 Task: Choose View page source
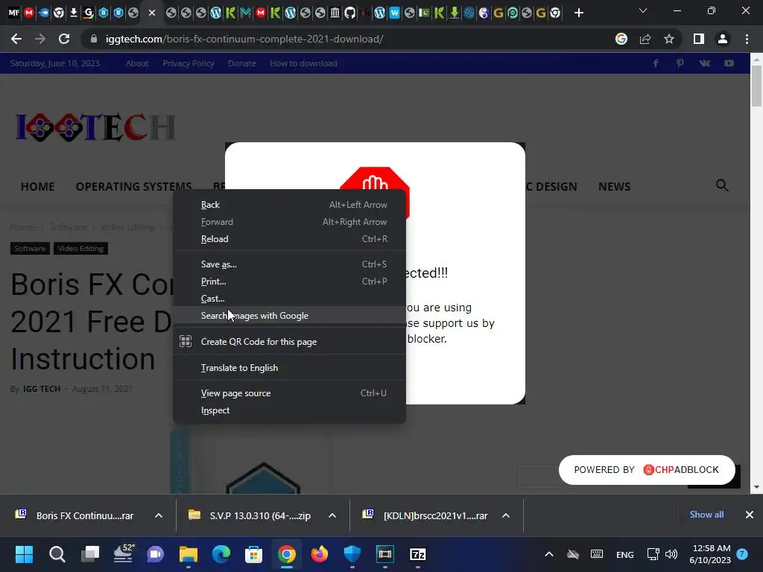290,393
